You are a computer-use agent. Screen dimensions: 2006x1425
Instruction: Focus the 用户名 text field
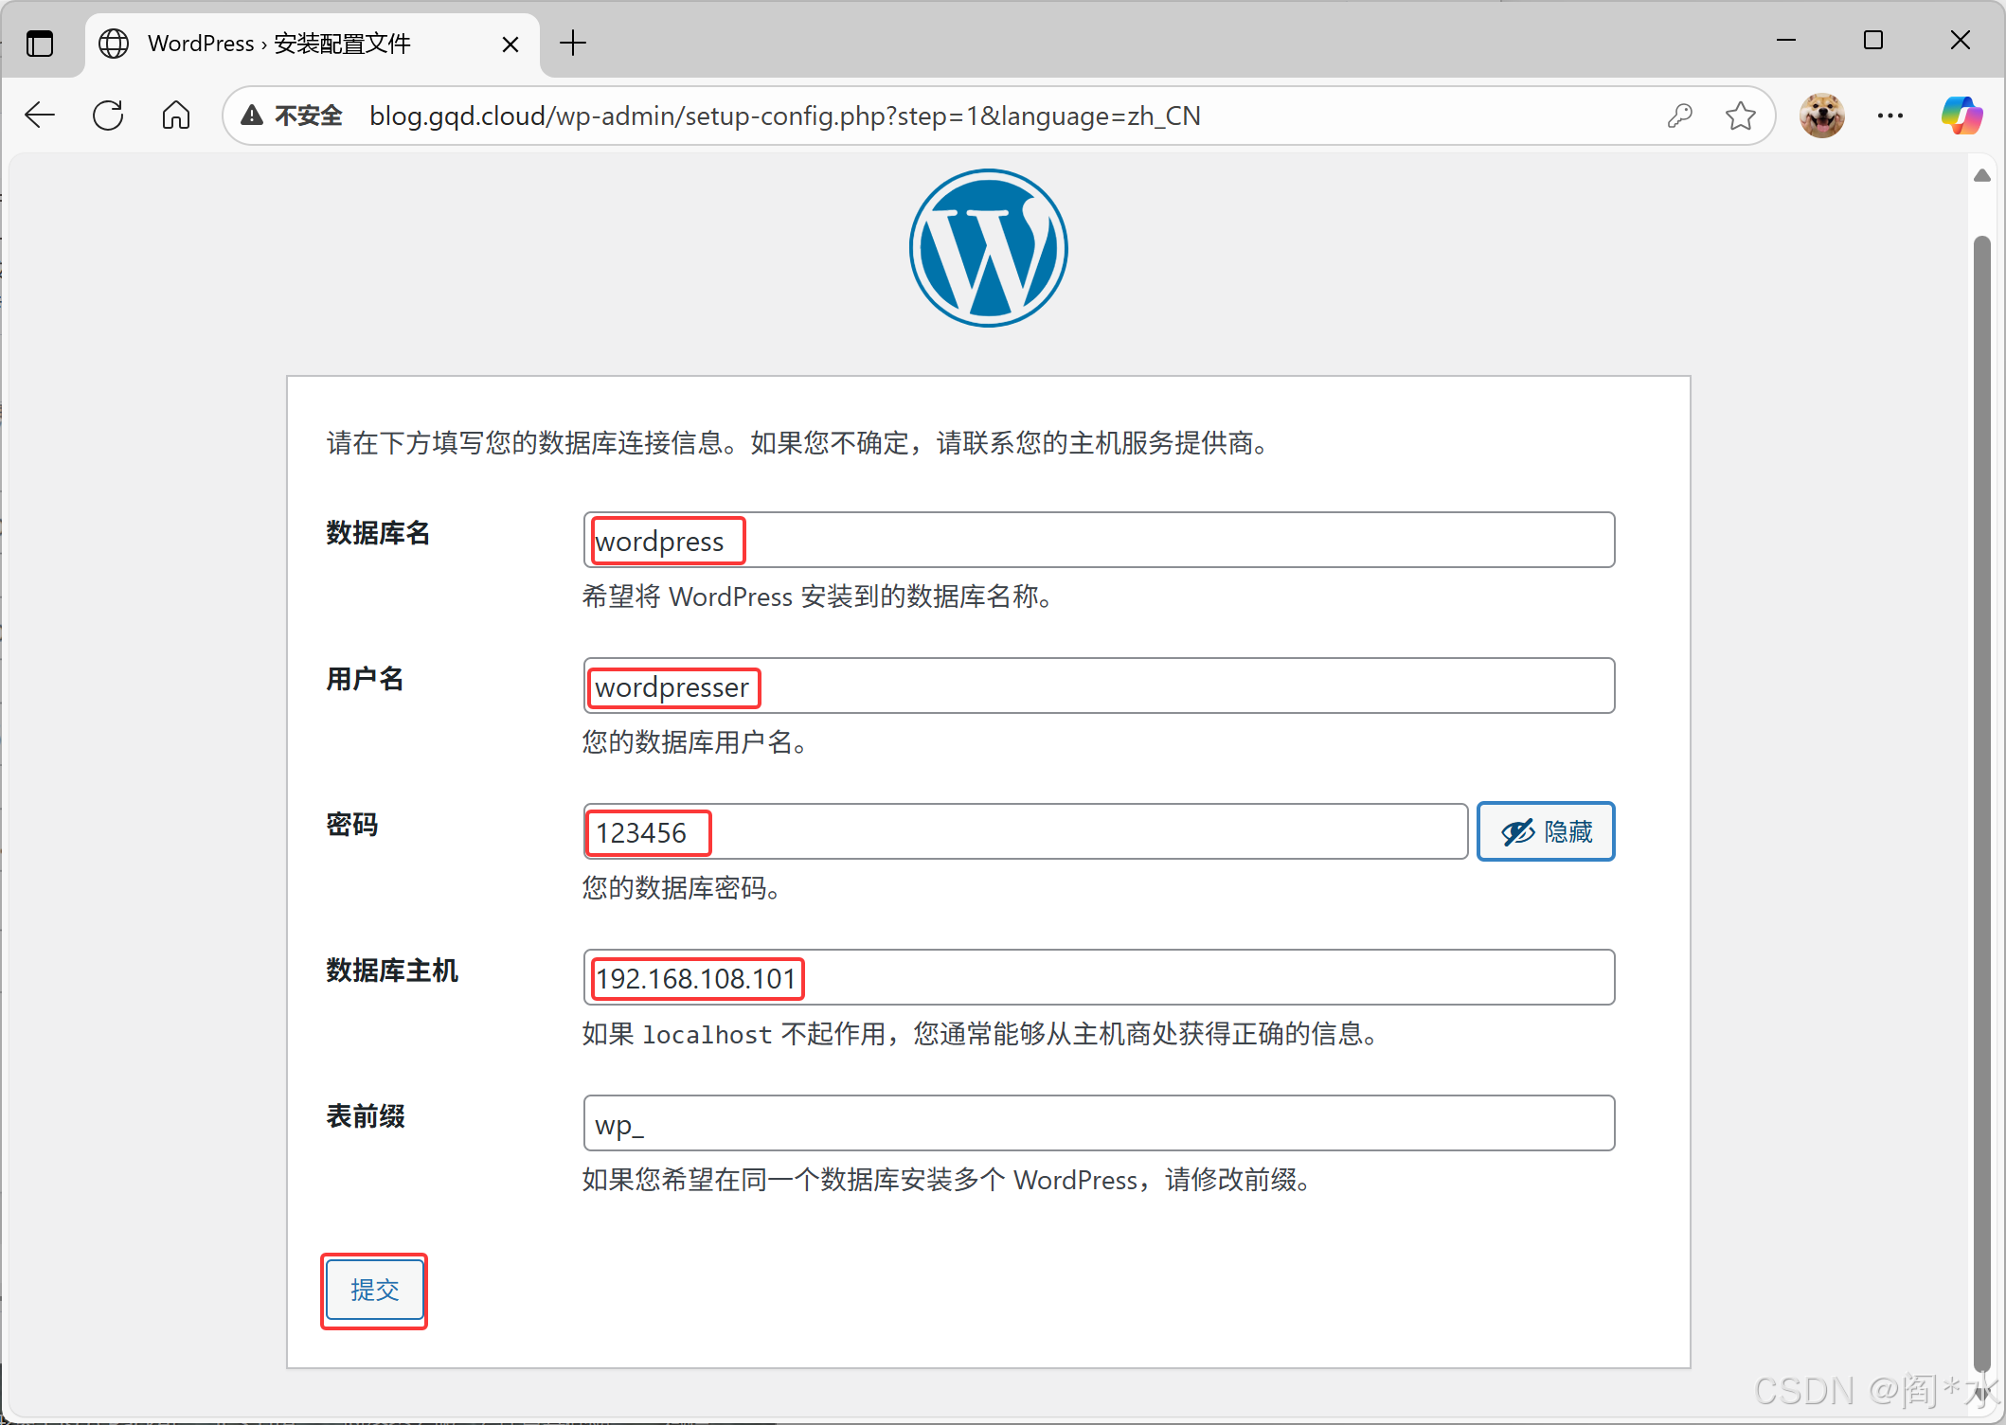click(1099, 686)
